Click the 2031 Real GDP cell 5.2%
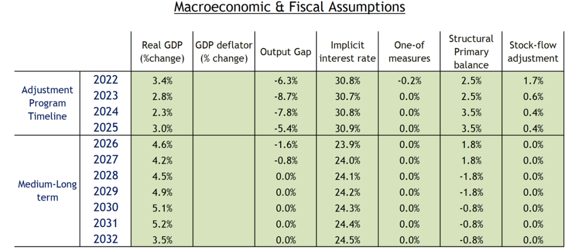 pyautogui.click(x=162, y=224)
